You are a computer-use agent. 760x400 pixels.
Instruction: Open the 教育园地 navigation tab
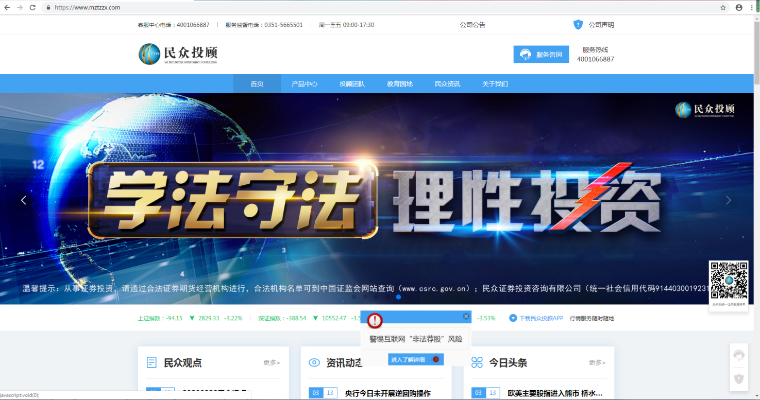(x=400, y=84)
